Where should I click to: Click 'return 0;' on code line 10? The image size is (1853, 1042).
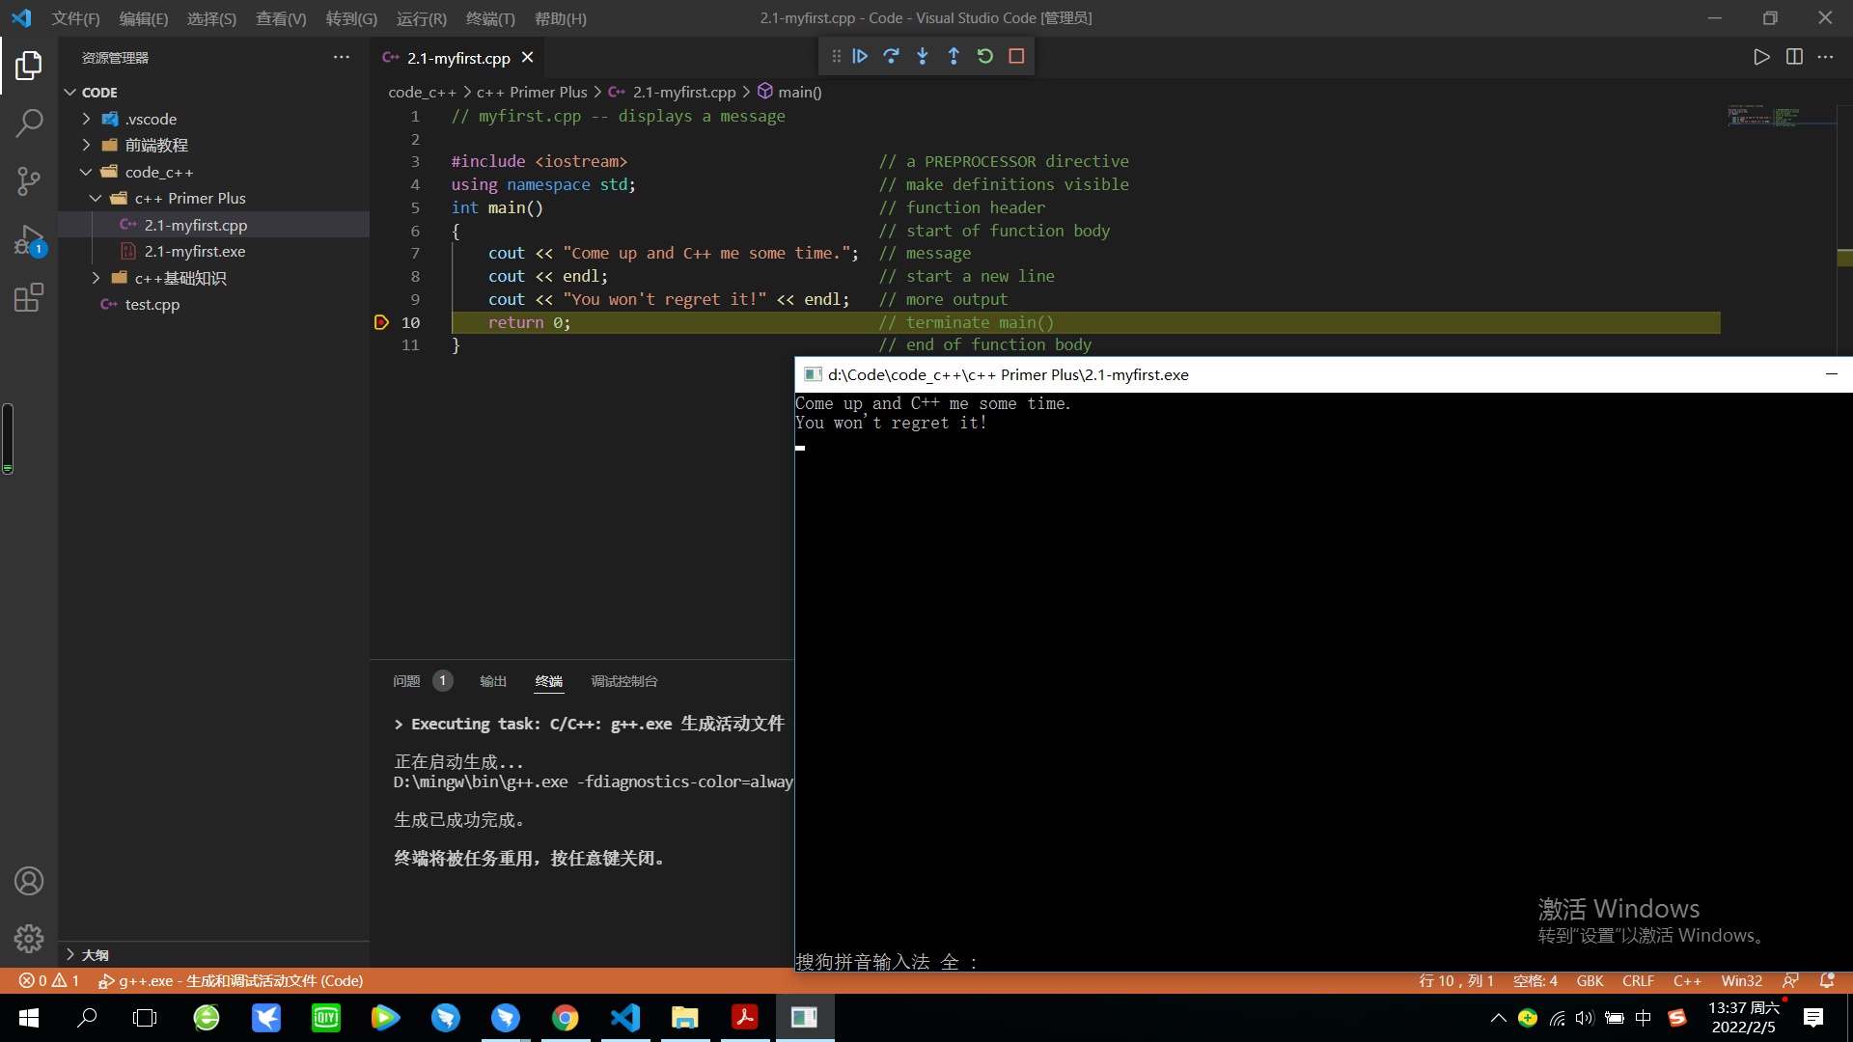[x=529, y=322]
